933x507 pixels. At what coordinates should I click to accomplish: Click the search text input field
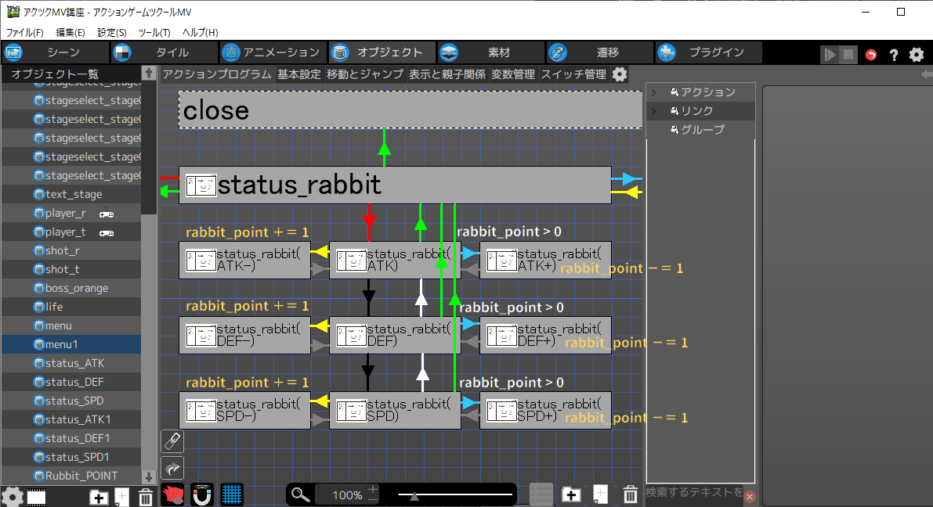pyautogui.click(x=693, y=492)
